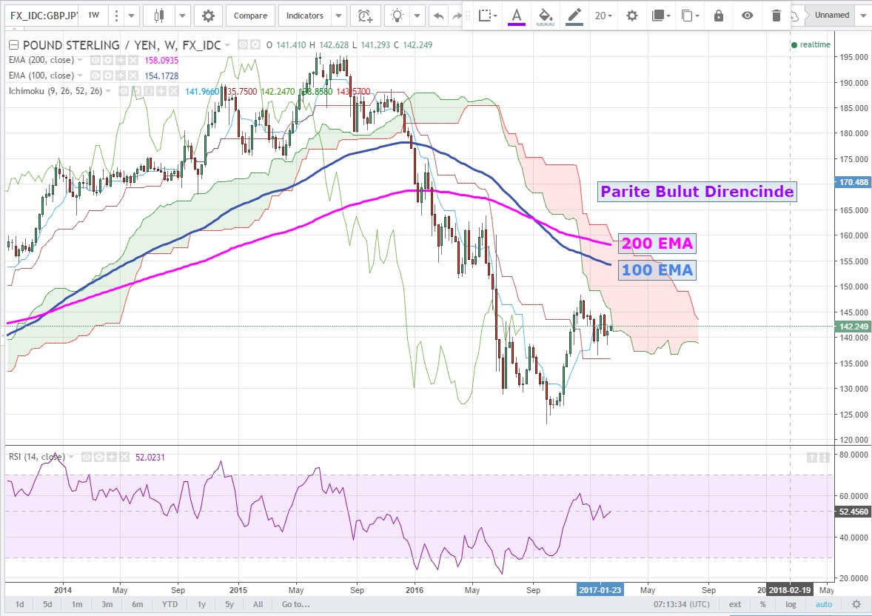The image size is (872, 616).
Task: Select the YTD time range
Action: (170, 604)
